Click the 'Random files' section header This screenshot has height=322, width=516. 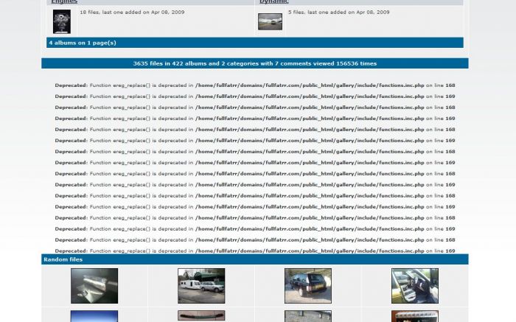(255, 259)
